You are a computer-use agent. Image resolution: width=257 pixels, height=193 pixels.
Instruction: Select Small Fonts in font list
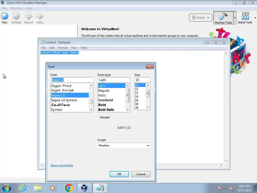pyautogui.click(x=70, y=105)
